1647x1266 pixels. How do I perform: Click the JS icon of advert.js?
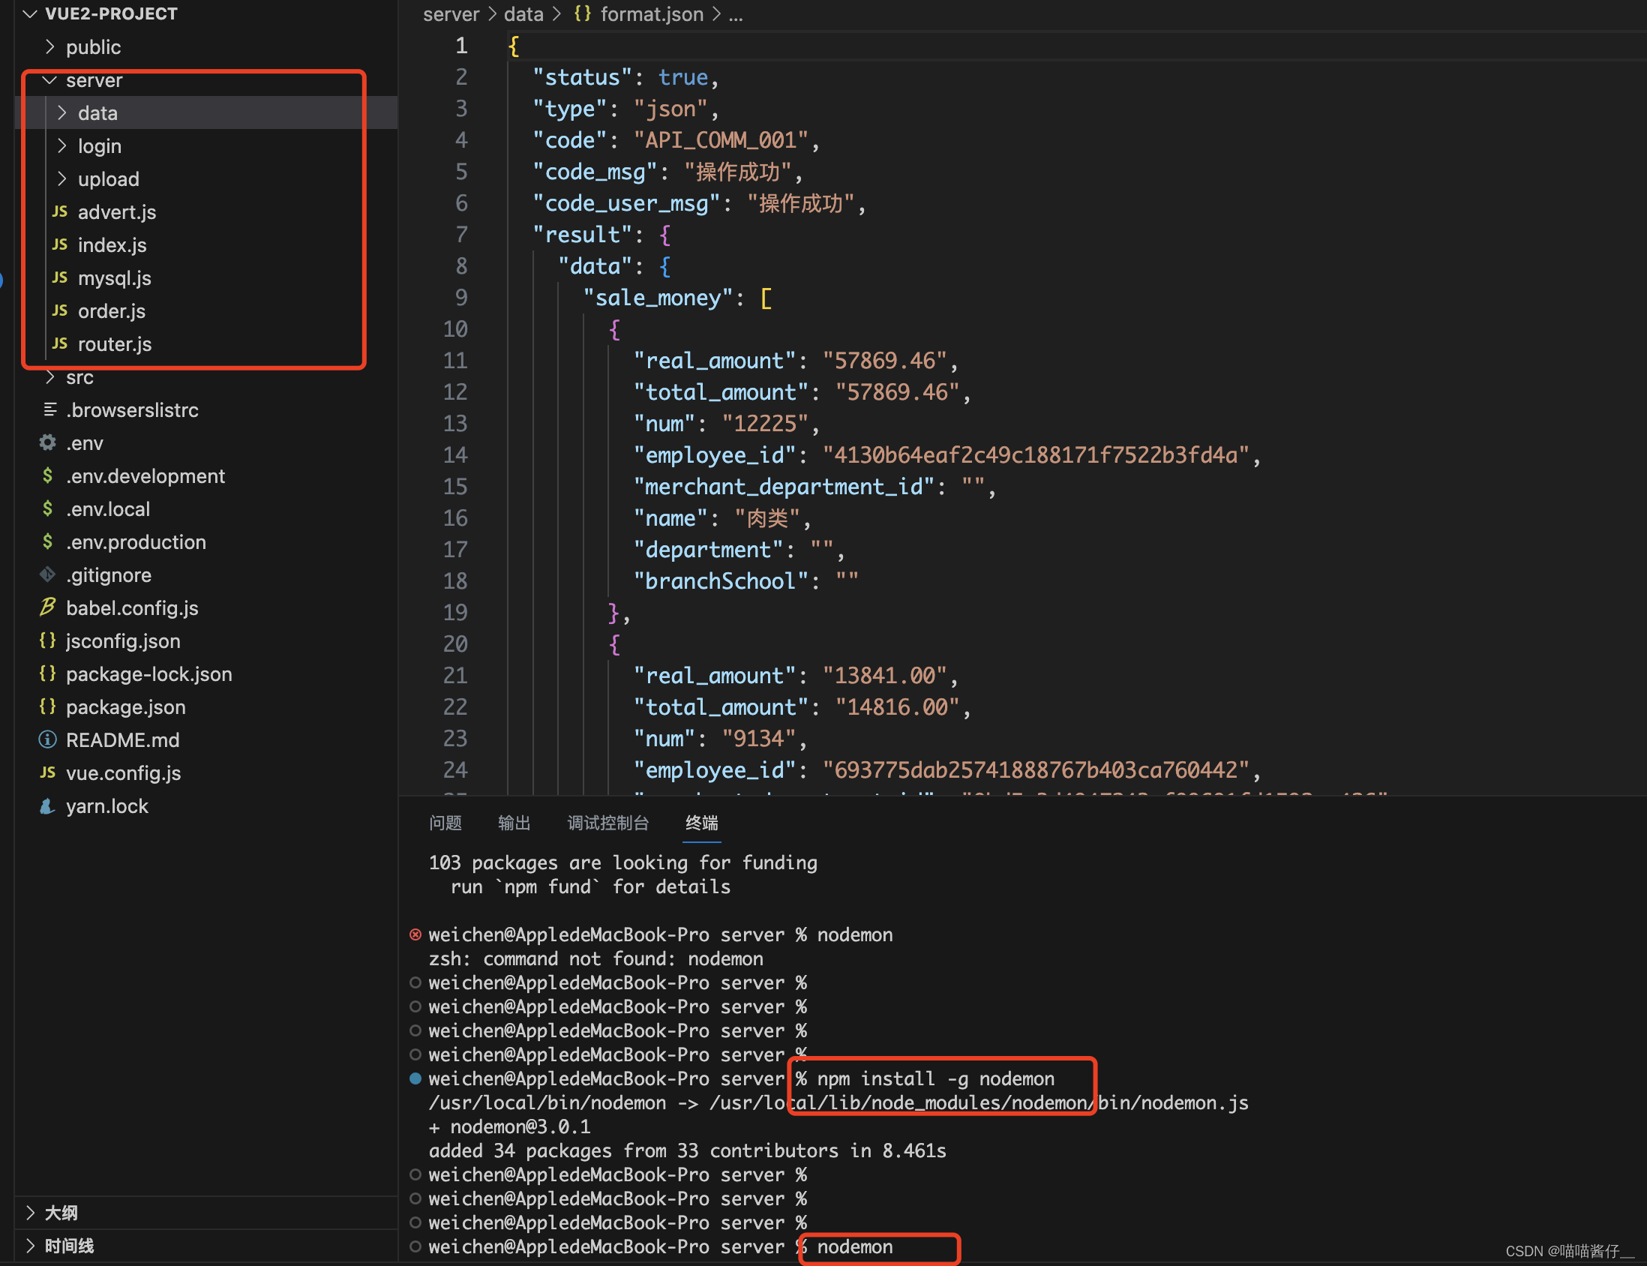[x=59, y=211]
